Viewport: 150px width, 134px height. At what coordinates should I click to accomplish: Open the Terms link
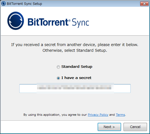(x=121, y=115)
